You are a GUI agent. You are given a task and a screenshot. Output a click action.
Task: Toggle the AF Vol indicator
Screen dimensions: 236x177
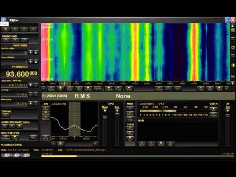click(228, 111)
